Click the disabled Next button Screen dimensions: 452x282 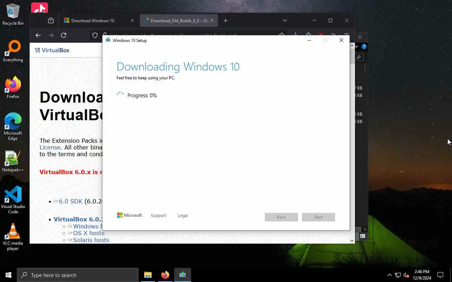point(318,217)
